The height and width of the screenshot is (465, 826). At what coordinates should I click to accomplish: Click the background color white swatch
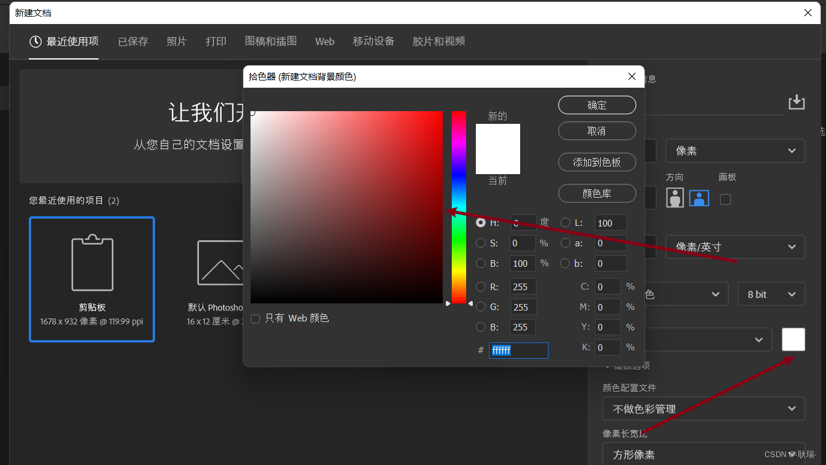coord(794,339)
